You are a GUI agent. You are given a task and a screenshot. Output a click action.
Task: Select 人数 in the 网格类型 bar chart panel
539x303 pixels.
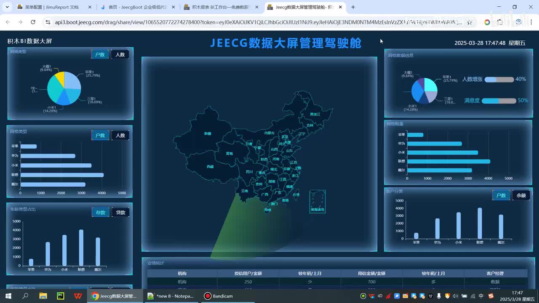120,135
